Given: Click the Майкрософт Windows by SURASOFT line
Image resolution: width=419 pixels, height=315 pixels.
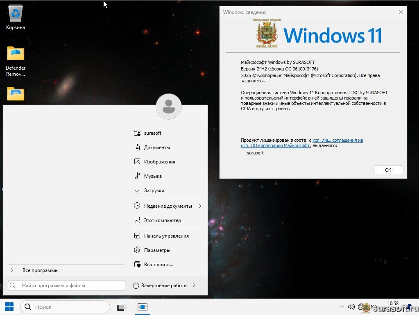Looking at the screenshot, I should coord(278,62).
